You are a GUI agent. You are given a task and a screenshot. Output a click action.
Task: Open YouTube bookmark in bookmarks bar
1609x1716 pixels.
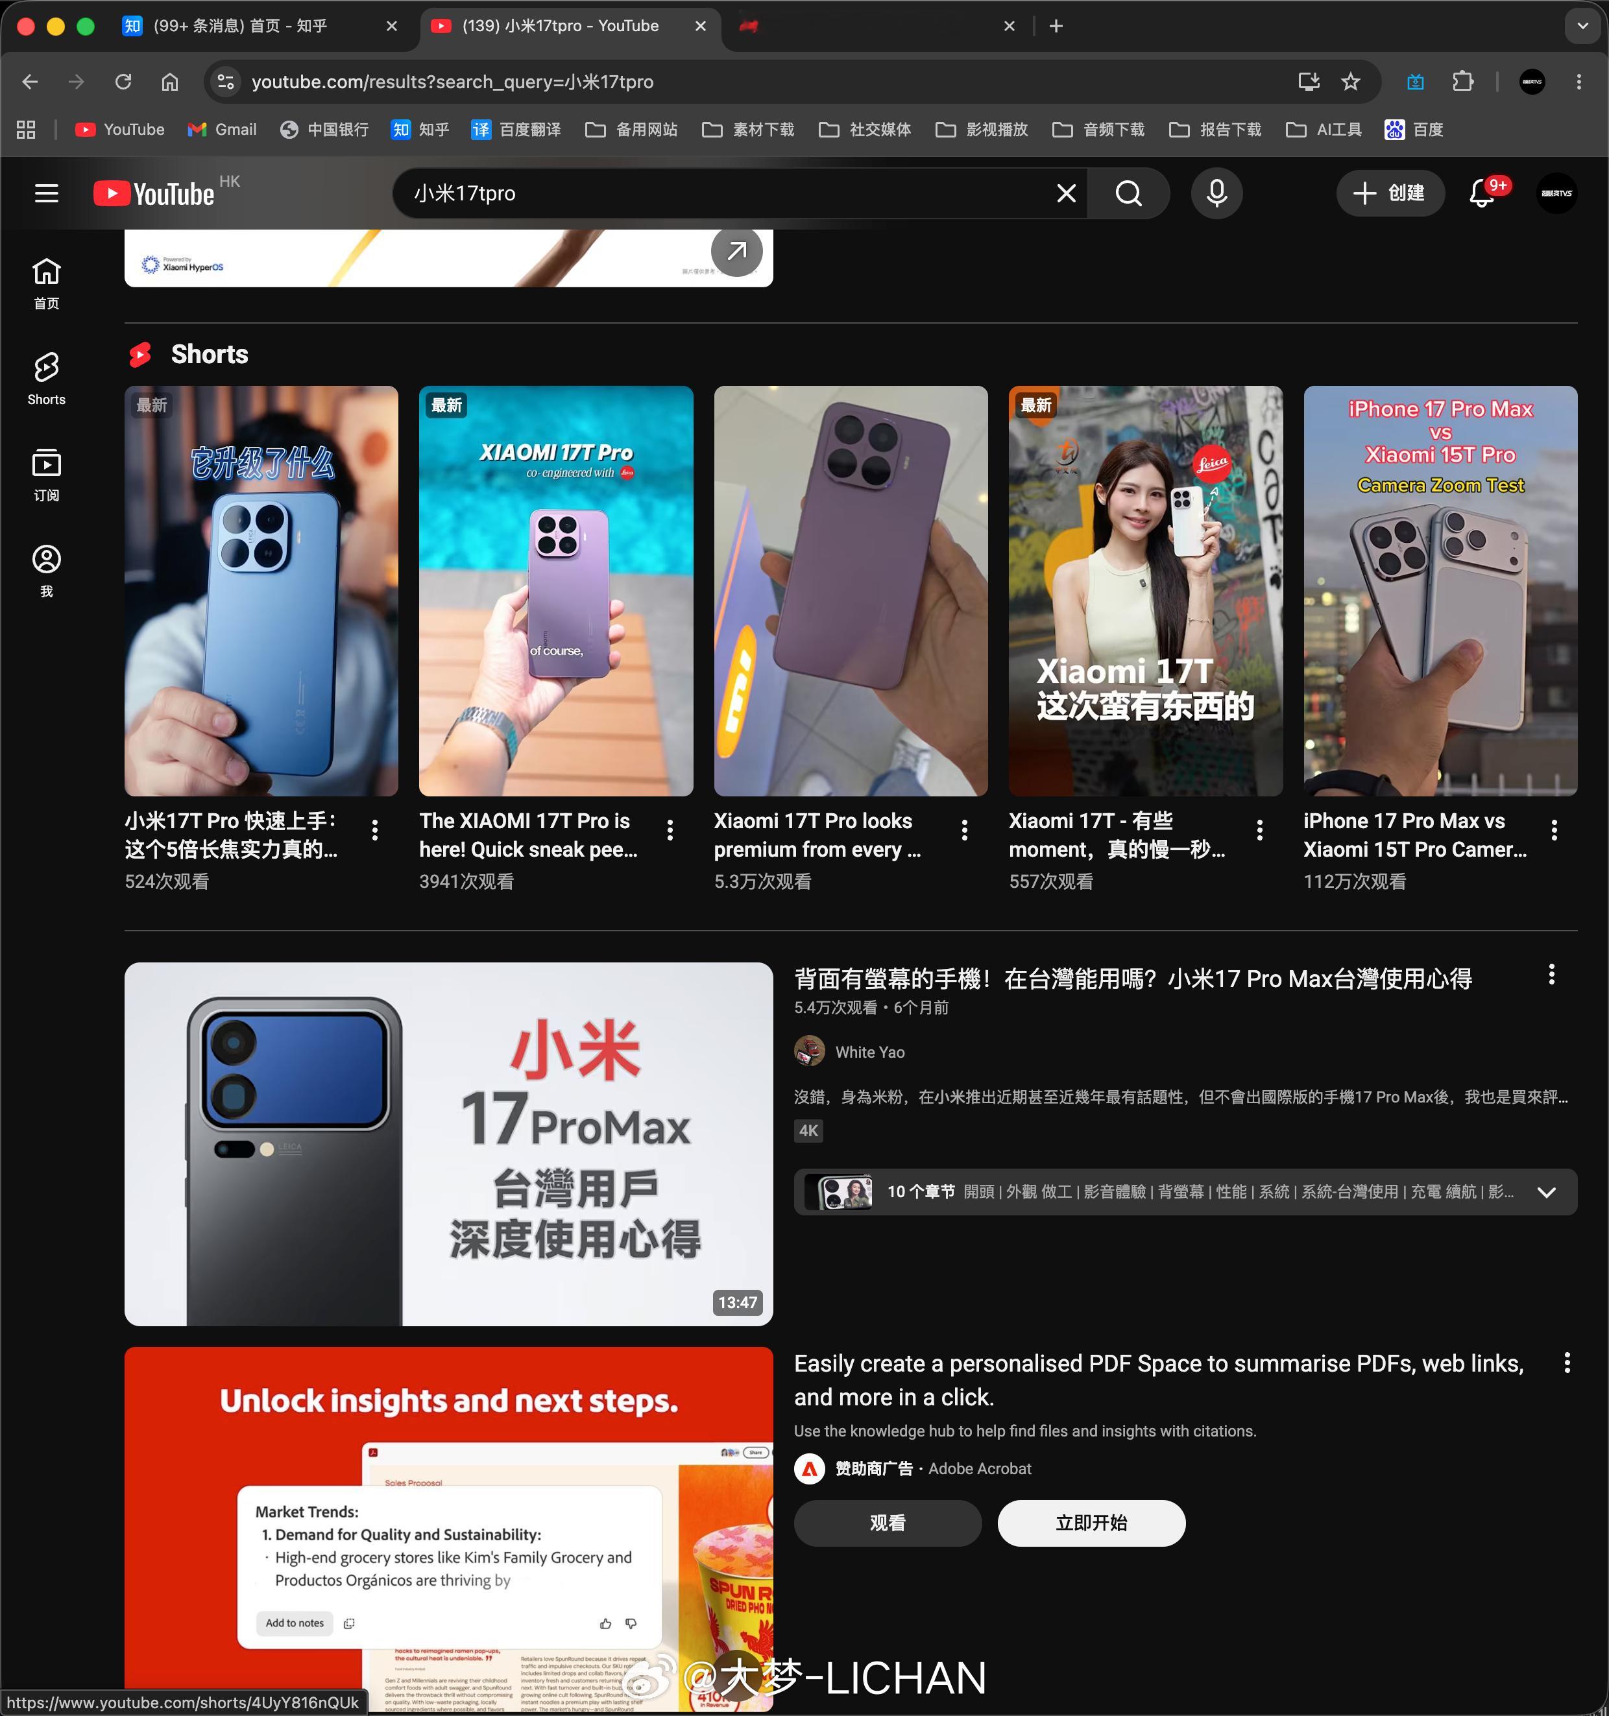pyautogui.click(x=119, y=130)
